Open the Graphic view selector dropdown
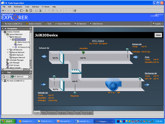 (x=163, y=24)
